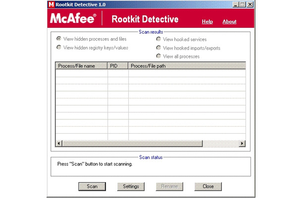Click the McAfee M icon in title bar
This screenshot has height=198, width=302.
(51, 4)
